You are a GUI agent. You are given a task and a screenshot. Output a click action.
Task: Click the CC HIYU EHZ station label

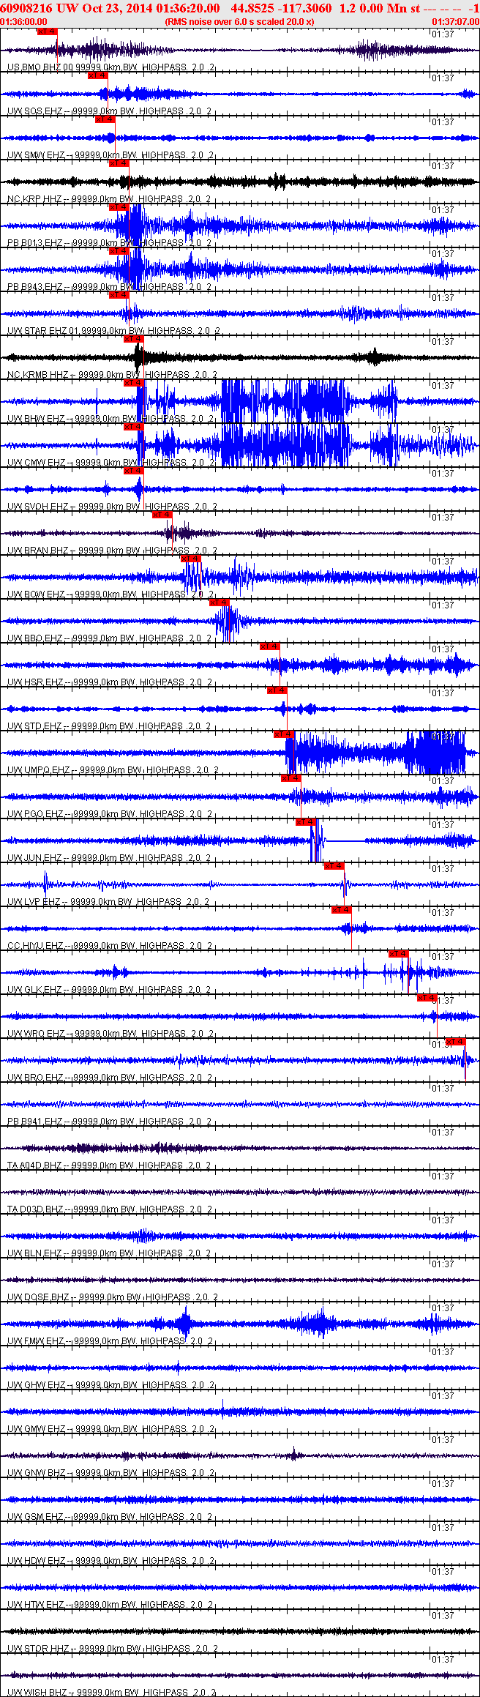pos(110,946)
